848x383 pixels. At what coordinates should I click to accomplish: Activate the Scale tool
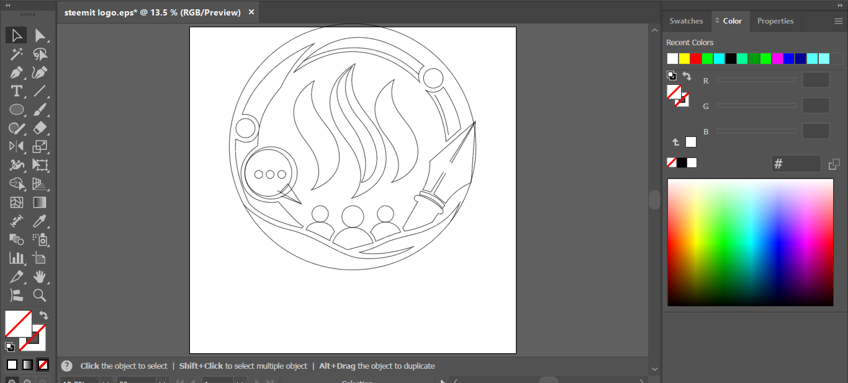coord(40,147)
